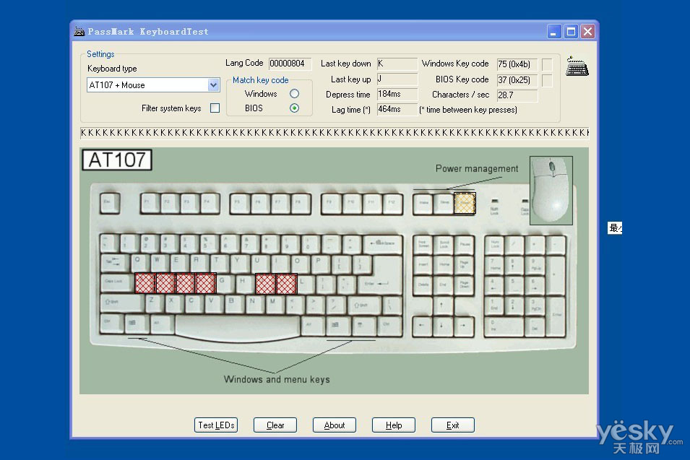This screenshot has width=690, height=460.
Task: Minimize the KeyboardTest window
Action: tap(554, 32)
